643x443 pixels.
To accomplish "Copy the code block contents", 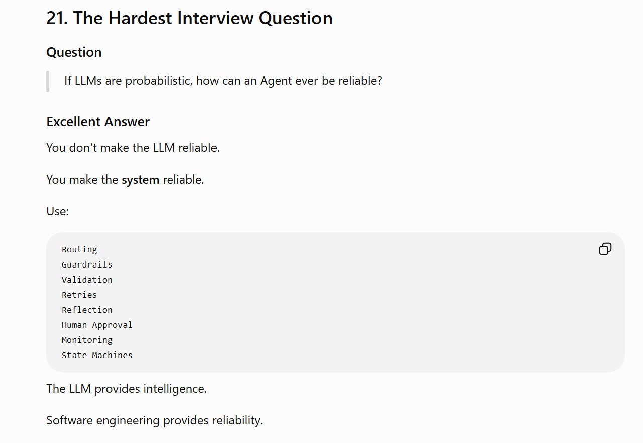I will pyautogui.click(x=605, y=249).
